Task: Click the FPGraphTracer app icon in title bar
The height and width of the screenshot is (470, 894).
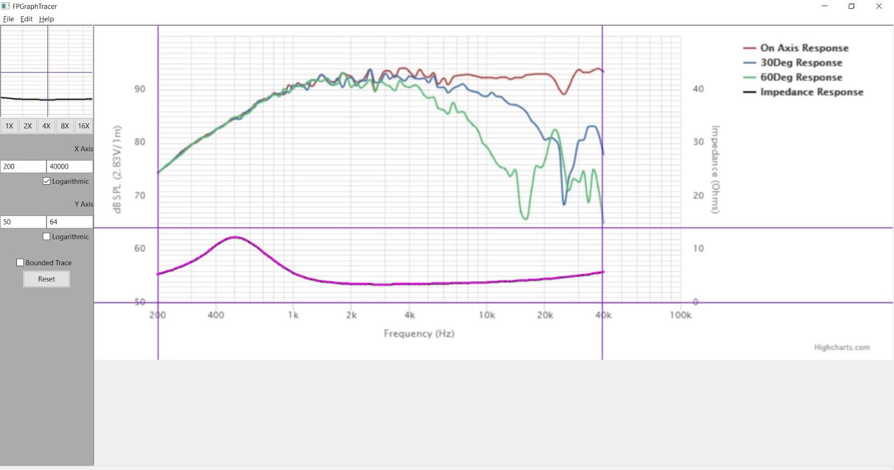Action: click(x=6, y=6)
